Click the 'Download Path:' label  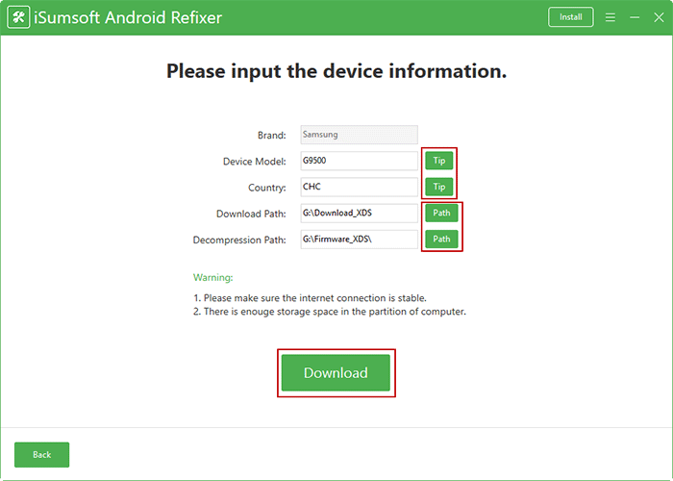251,214
